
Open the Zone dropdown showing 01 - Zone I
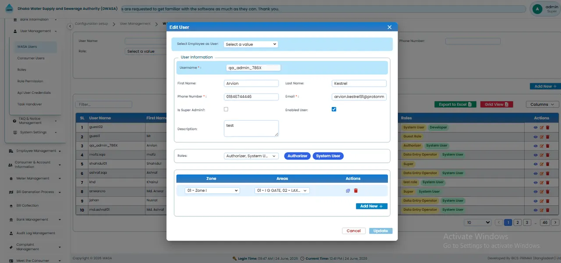(x=212, y=190)
